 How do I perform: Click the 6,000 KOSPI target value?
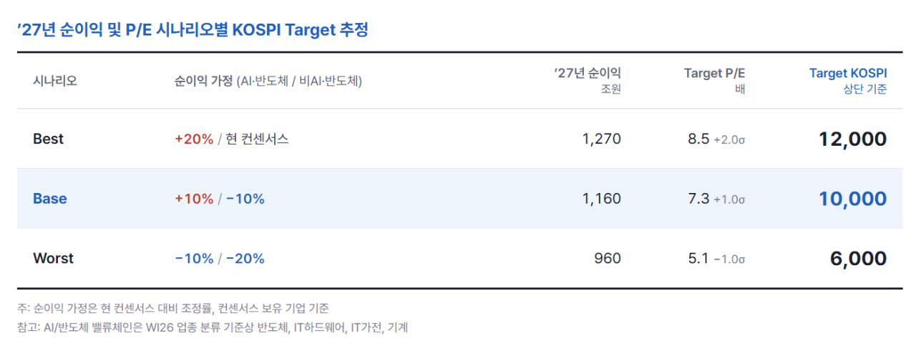[858, 258]
